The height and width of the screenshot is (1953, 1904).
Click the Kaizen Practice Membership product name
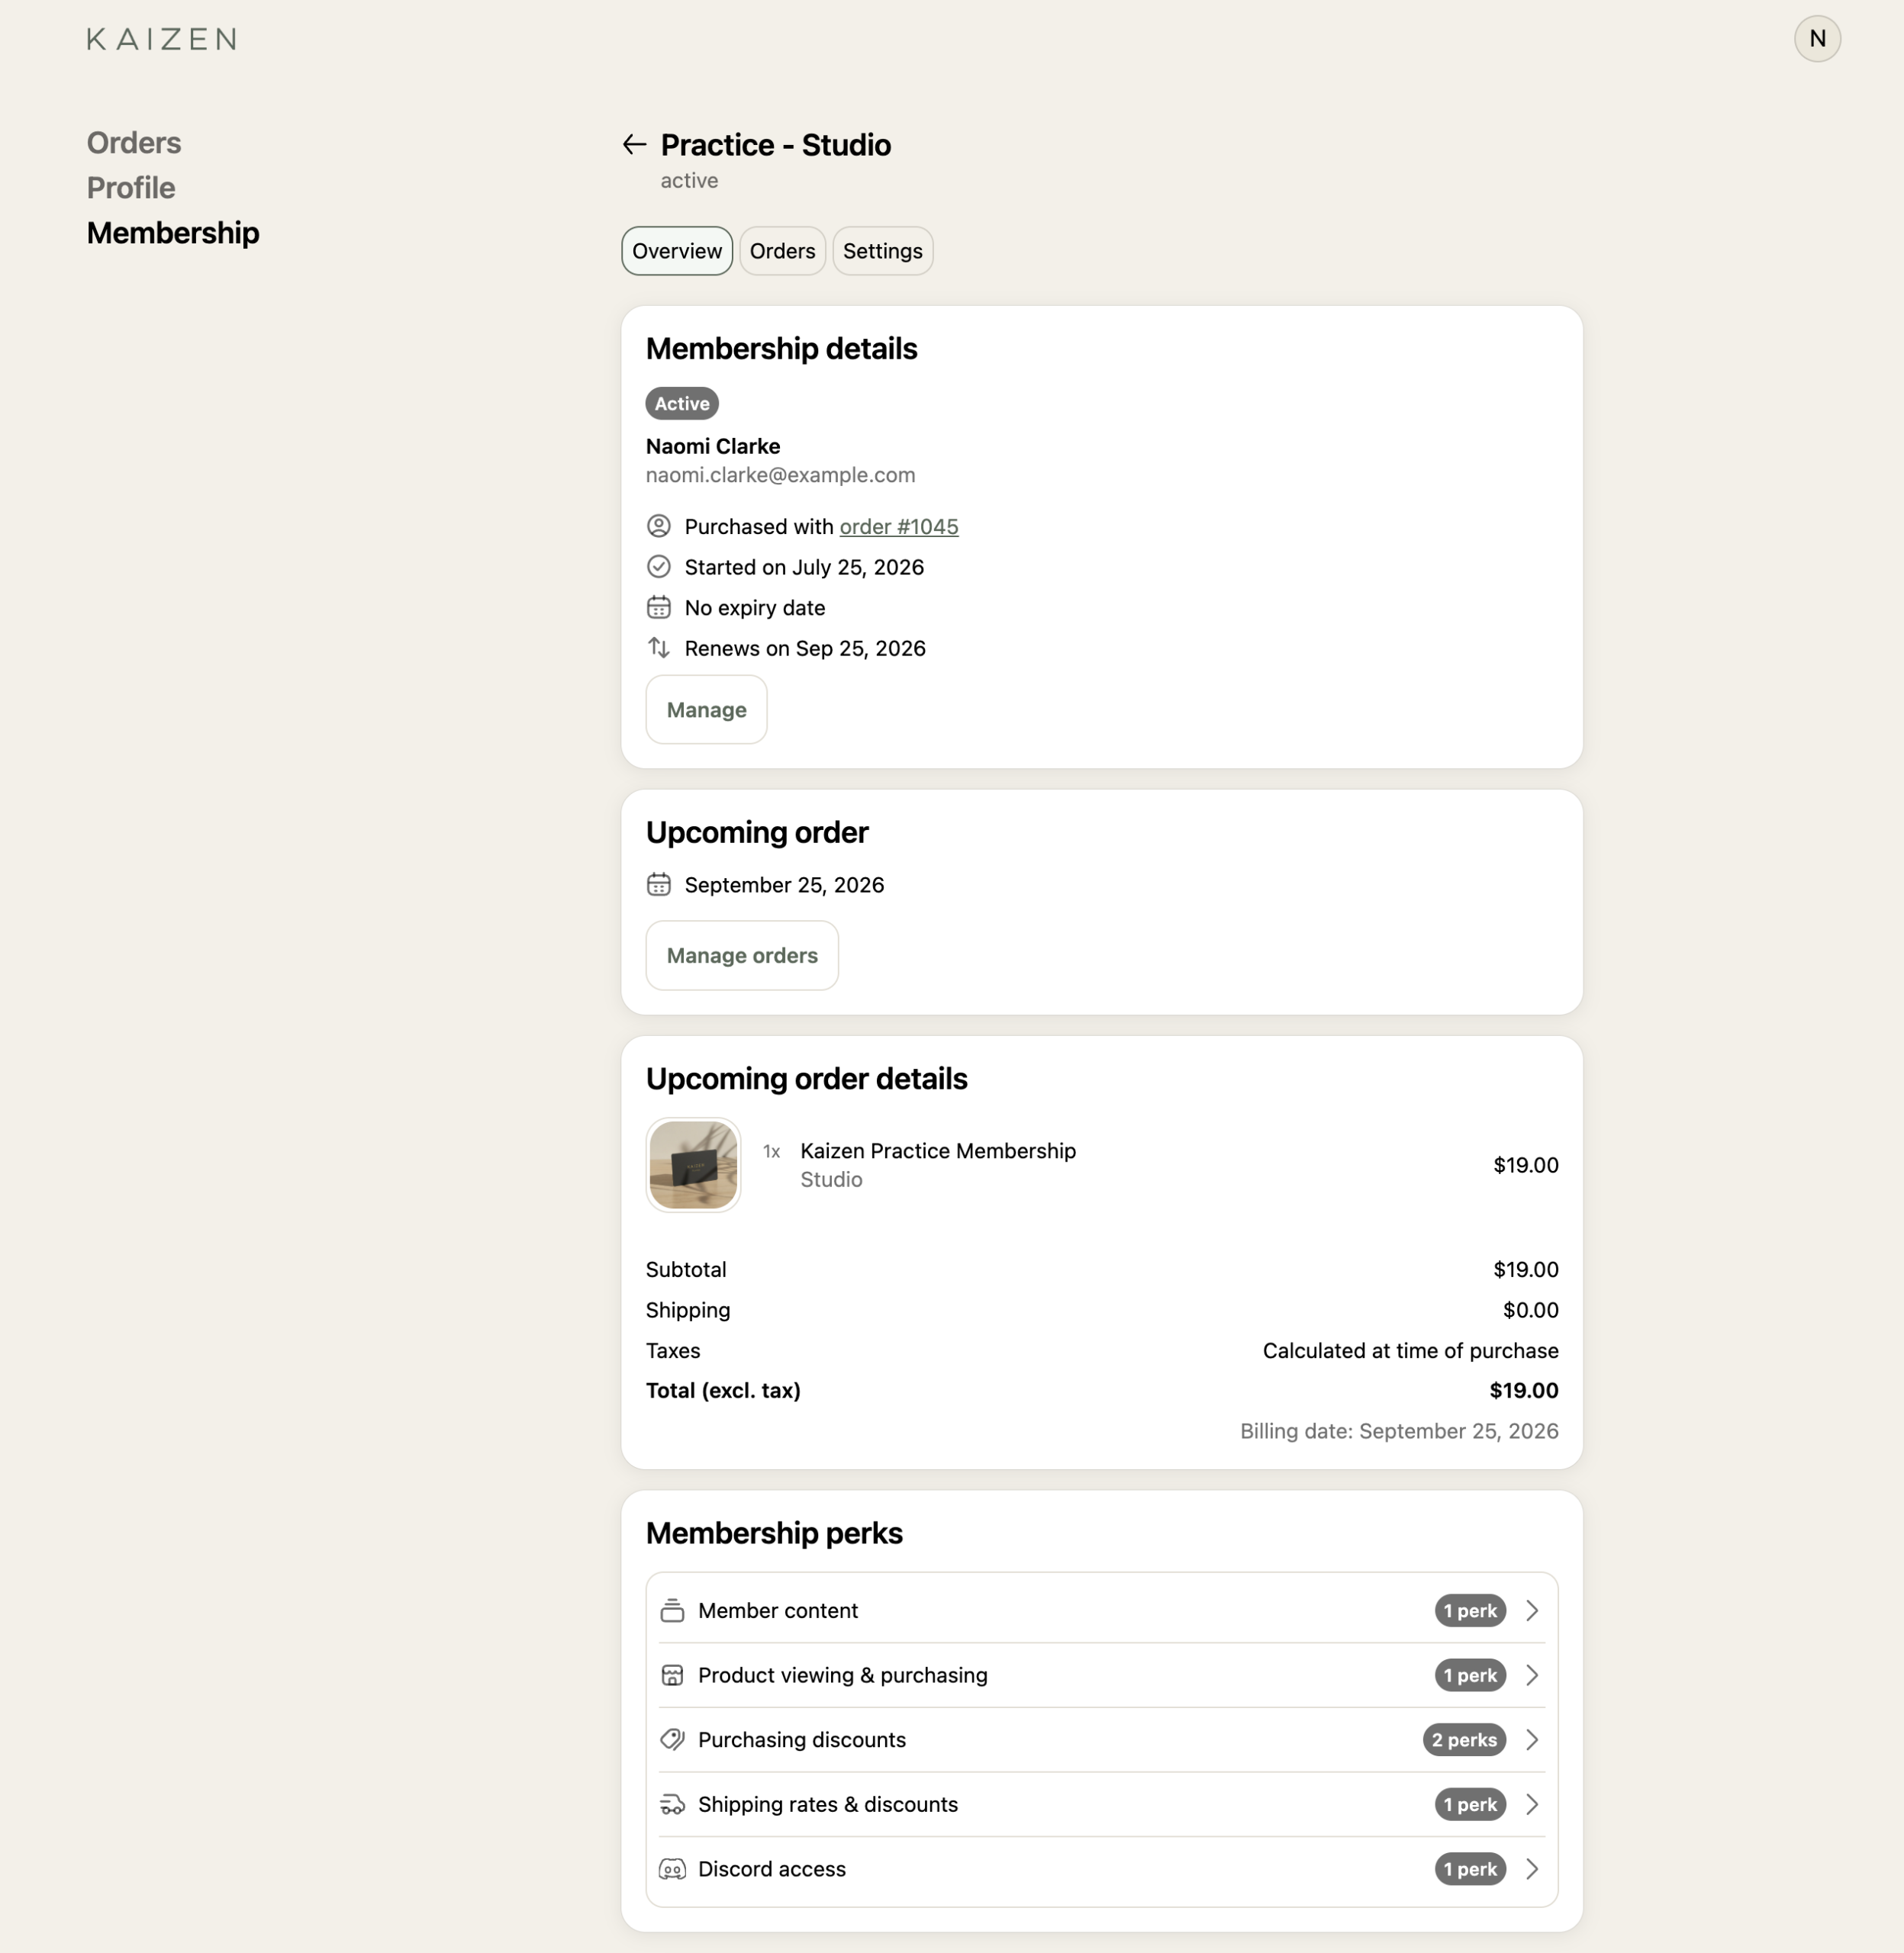(937, 1150)
